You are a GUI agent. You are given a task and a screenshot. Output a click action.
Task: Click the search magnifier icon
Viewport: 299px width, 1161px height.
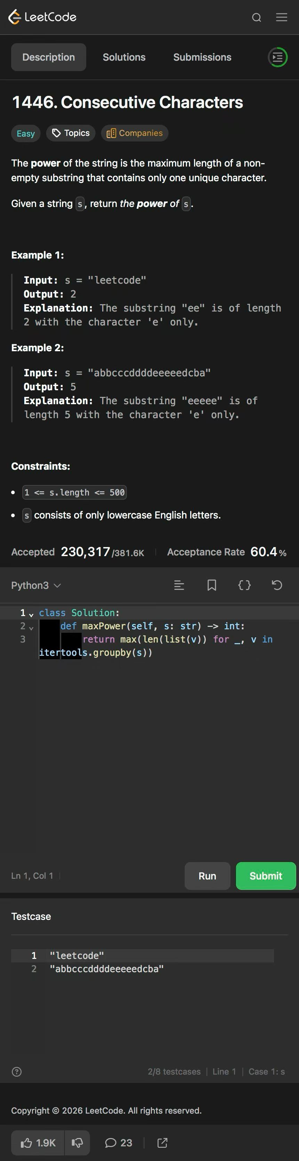tap(256, 17)
